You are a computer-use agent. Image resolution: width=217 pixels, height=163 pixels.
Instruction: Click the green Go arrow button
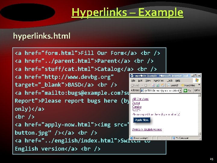click(185, 91)
